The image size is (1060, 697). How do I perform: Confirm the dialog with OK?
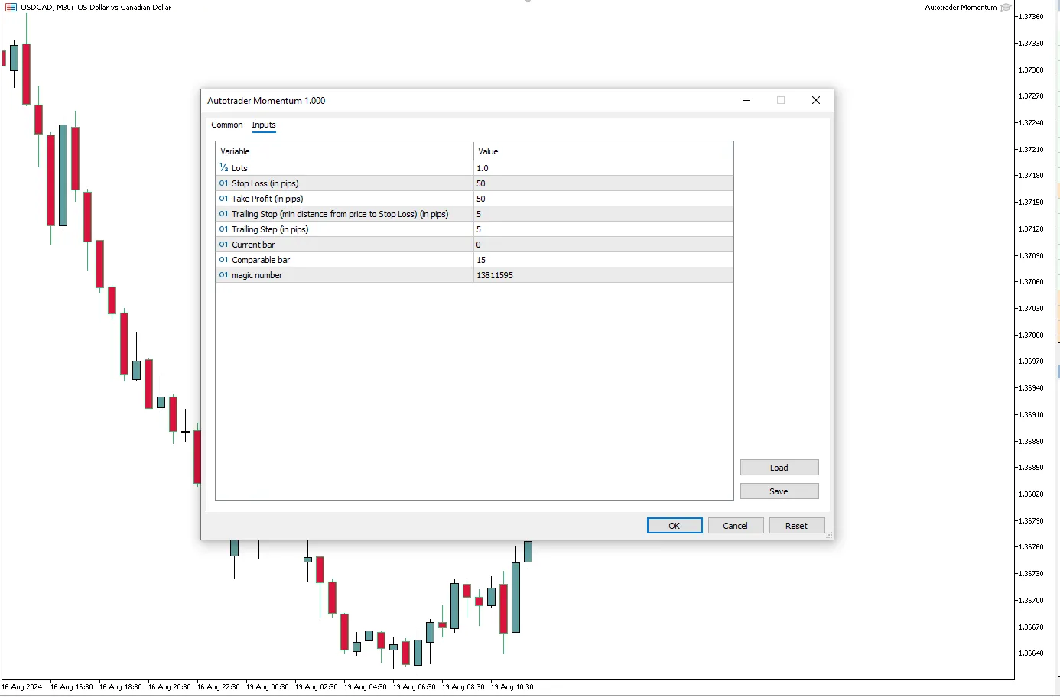(675, 526)
